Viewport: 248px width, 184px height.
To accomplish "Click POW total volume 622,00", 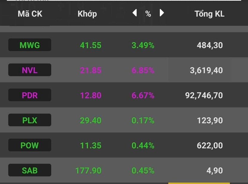I will pos(210,145).
